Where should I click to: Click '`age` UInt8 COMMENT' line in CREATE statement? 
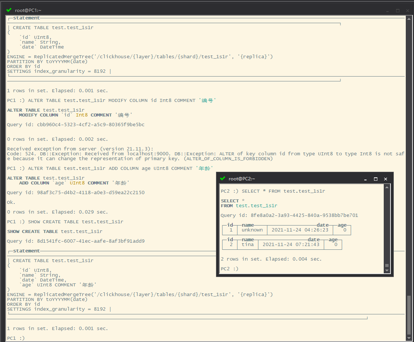click(58, 285)
